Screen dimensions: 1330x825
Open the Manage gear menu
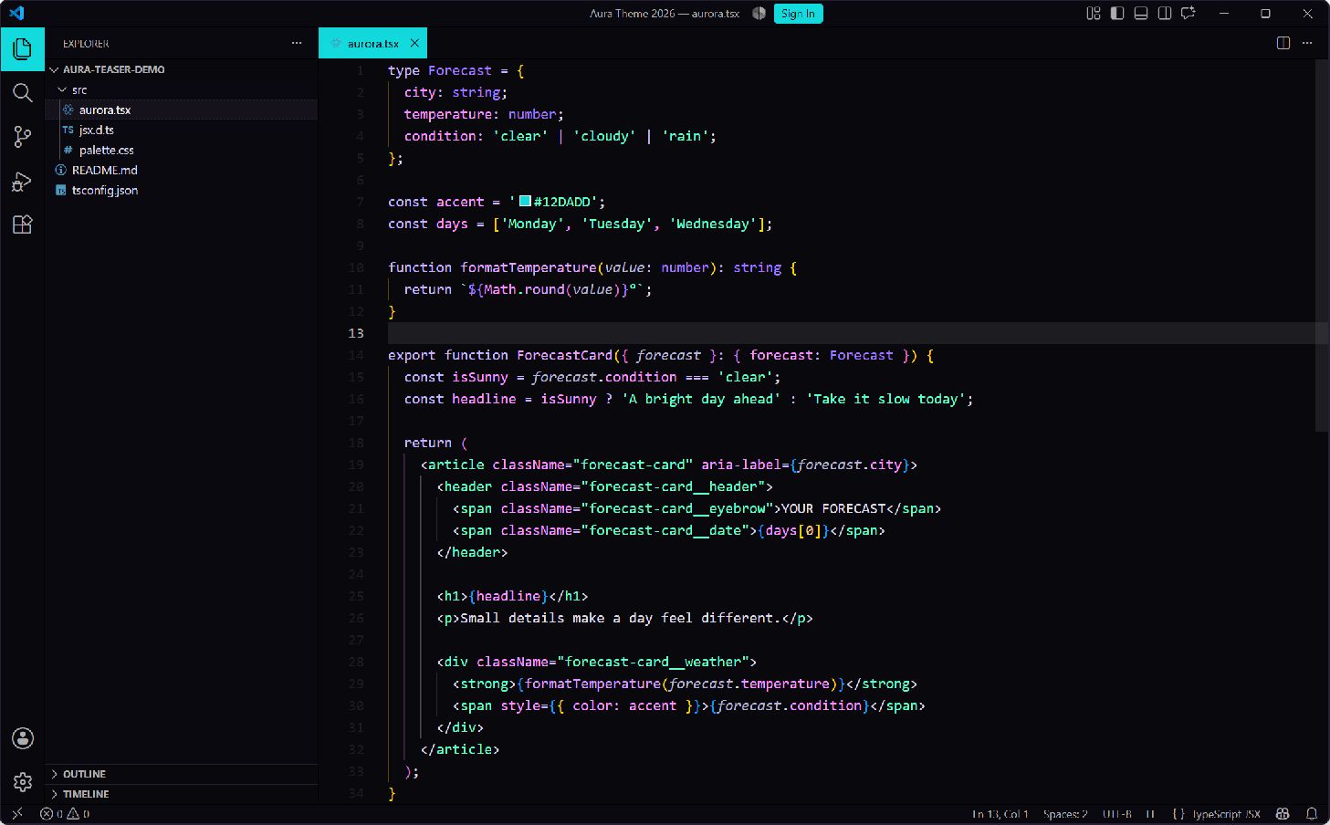click(x=23, y=782)
